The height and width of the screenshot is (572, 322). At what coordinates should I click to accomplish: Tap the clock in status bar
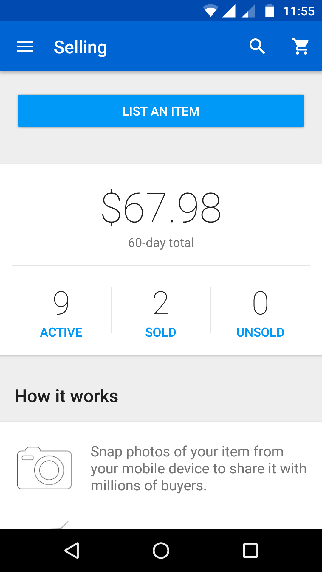pyautogui.click(x=299, y=11)
